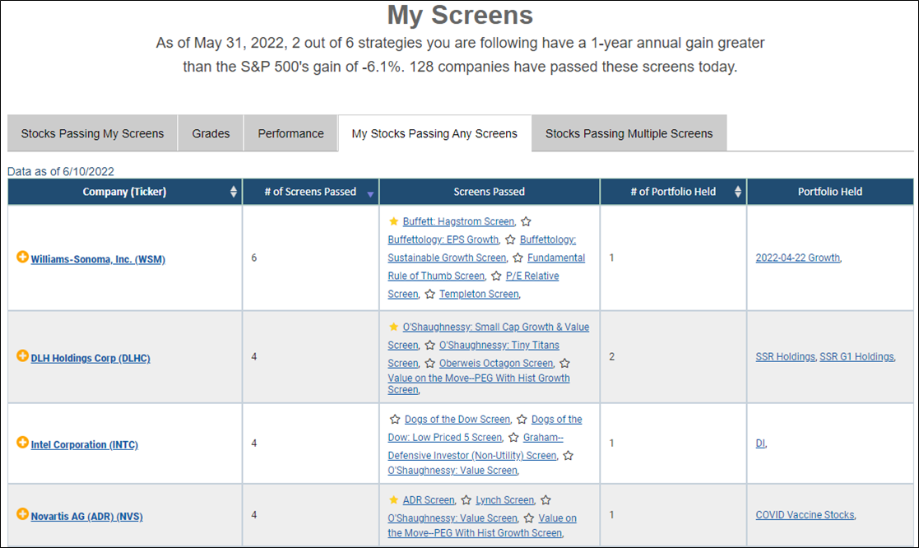Toggle star for O'Shaughnessy: Tiny Titans Screen

430,346
